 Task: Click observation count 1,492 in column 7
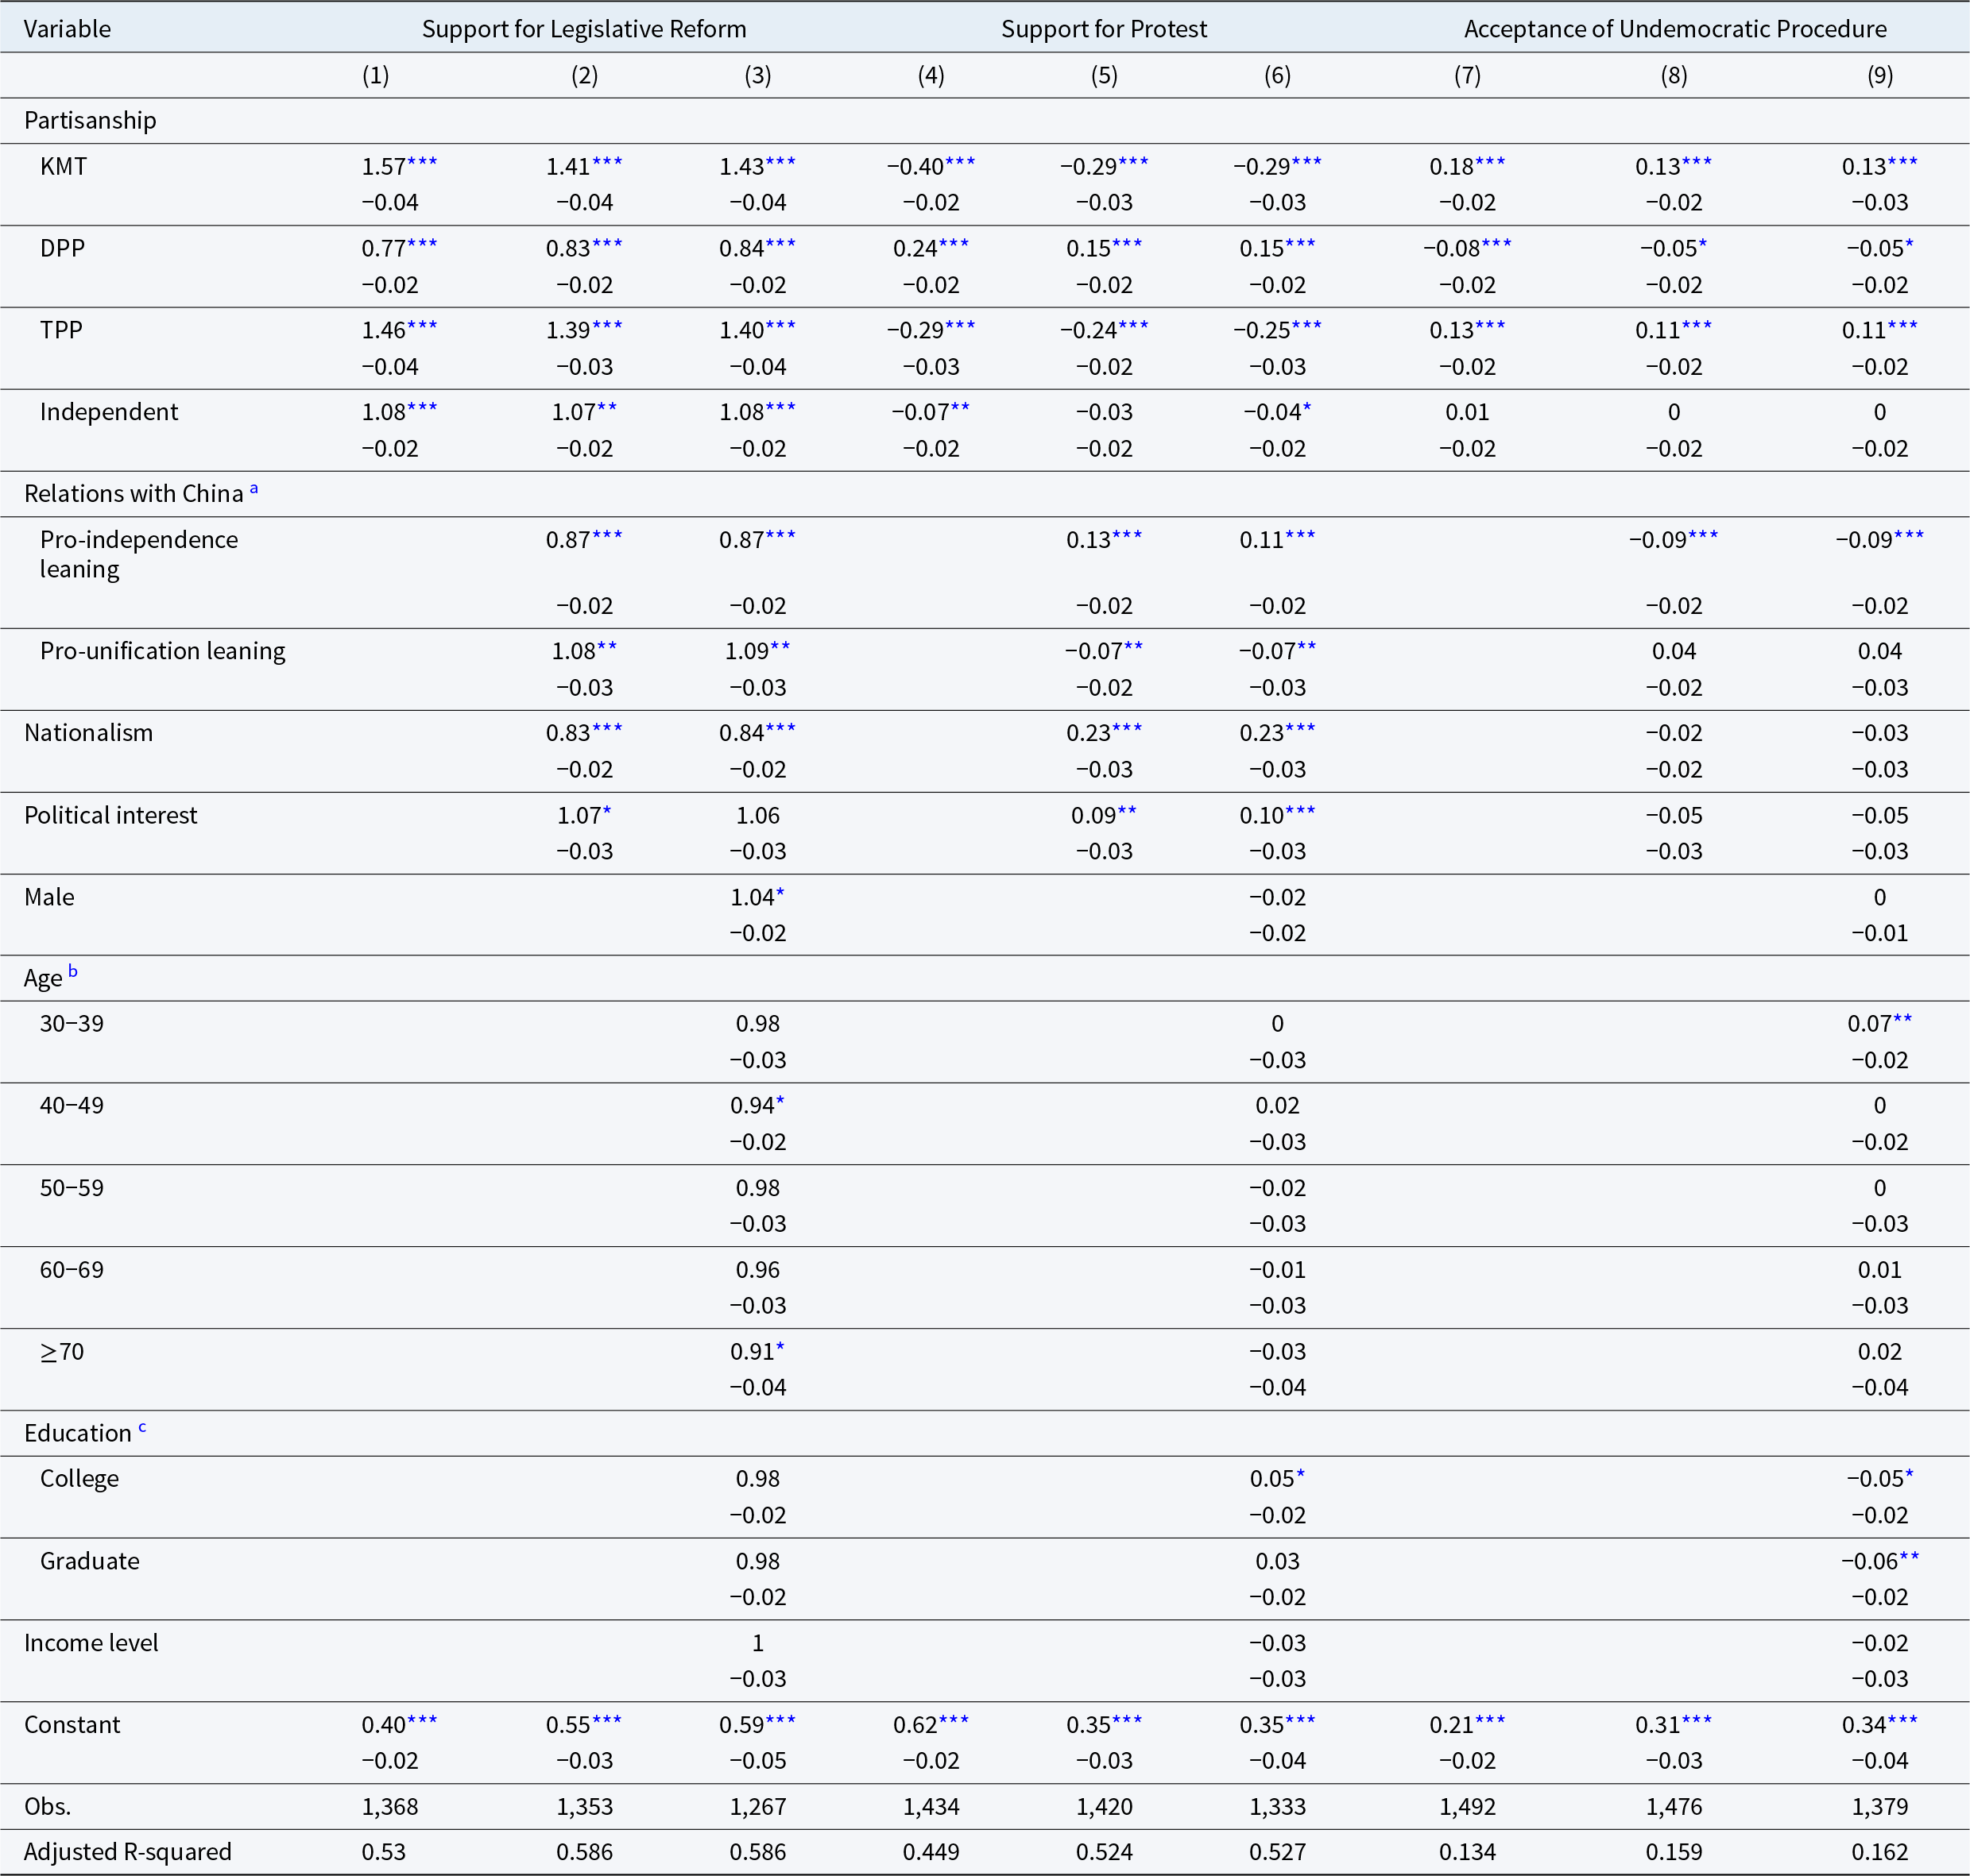pyautogui.click(x=1467, y=1807)
